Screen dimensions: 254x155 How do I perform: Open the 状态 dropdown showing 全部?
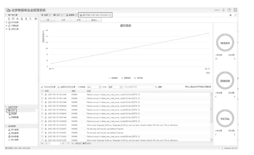click(115, 87)
